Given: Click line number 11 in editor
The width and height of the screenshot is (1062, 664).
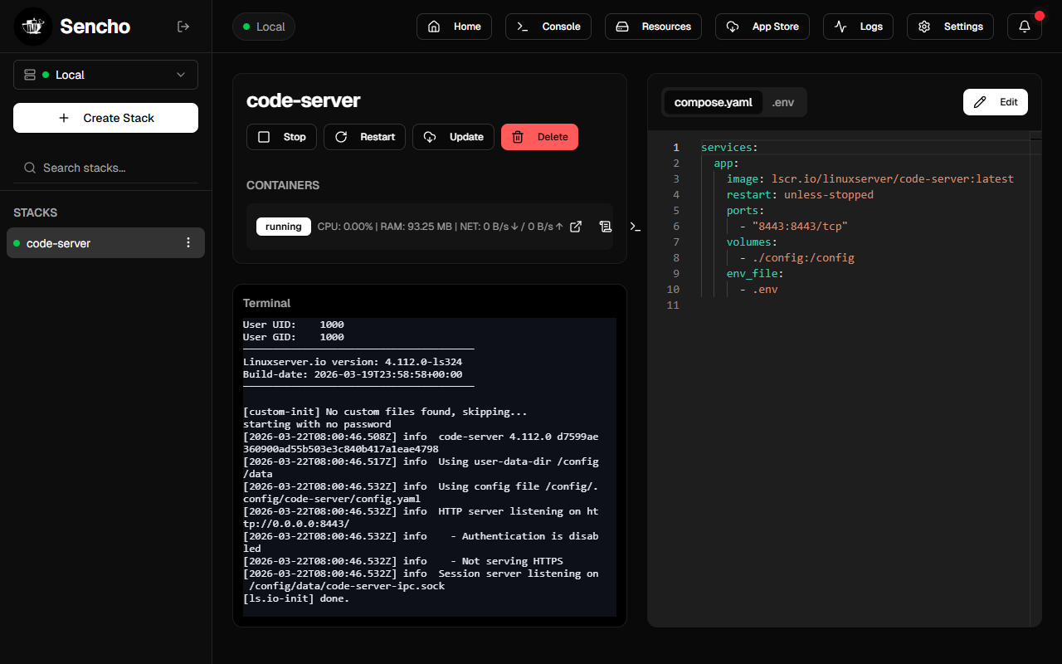Looking at the screenshot, I should 673,305.
